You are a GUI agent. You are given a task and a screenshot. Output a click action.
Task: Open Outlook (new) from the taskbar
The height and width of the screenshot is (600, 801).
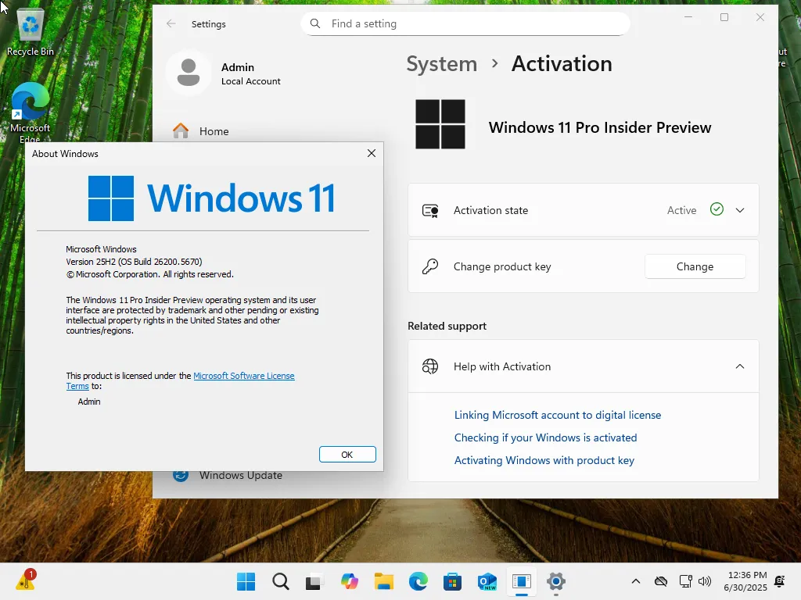(487, 581)
